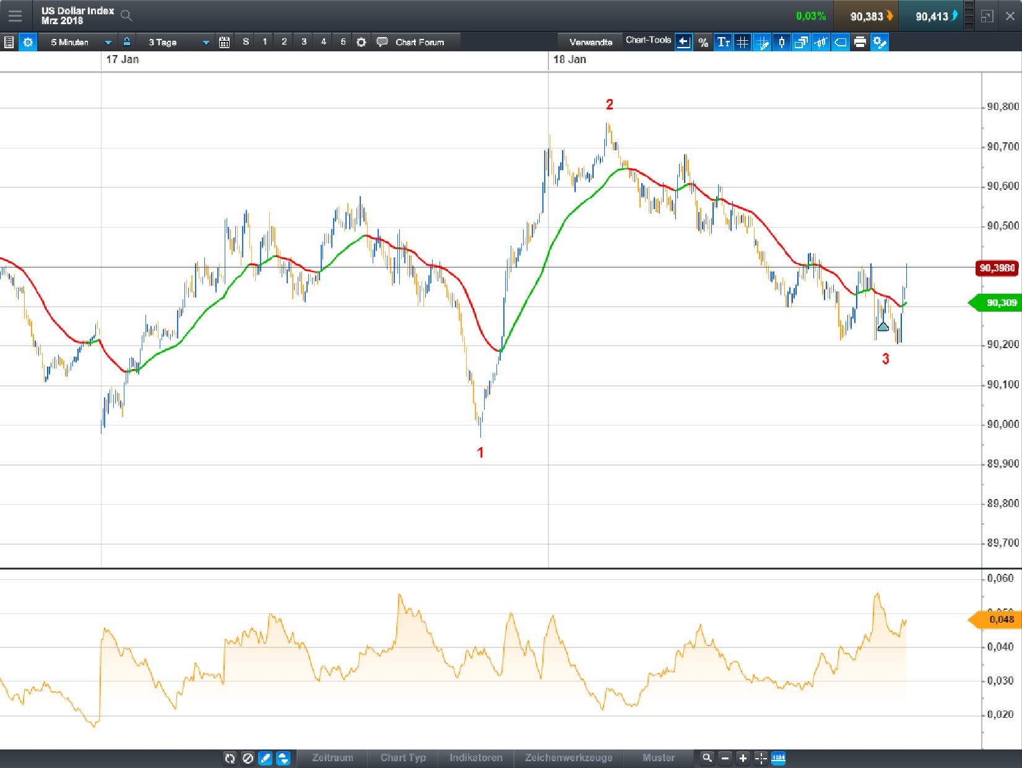This screenshot has width=1022, height=768.
Task: Click the magnifier zoom icon at bottom right
Action: (707, 757)
